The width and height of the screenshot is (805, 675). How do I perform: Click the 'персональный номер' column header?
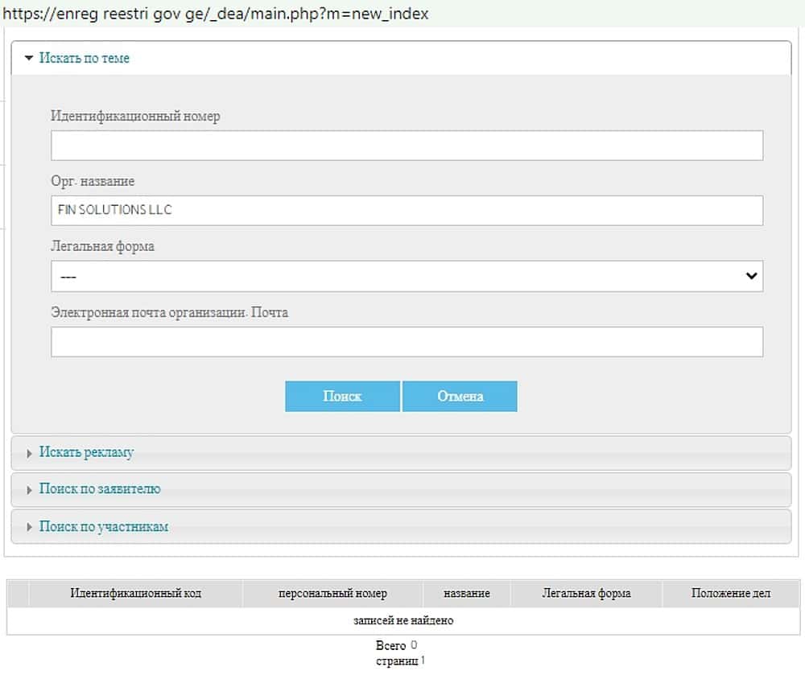tap(332, 594)
